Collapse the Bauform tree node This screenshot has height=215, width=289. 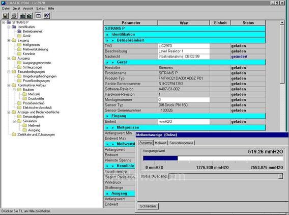point(14,90)
